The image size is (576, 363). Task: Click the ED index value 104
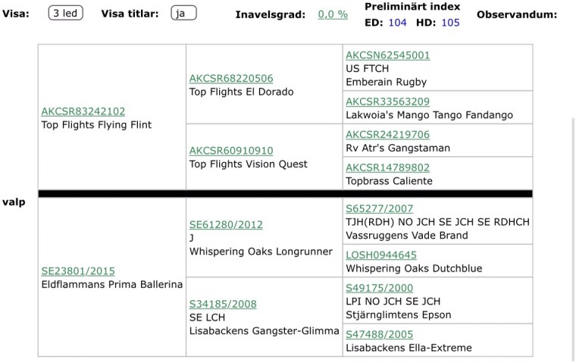[396, 23]
